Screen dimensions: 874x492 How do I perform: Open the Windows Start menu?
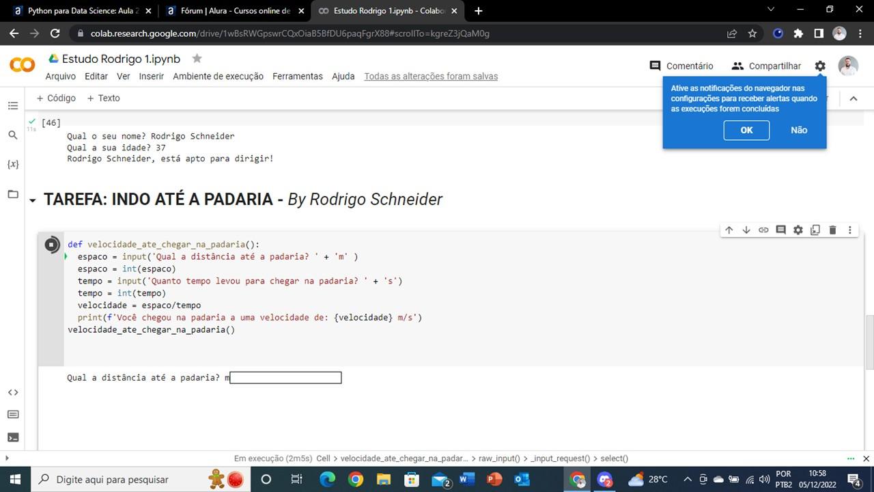(14, 479)
